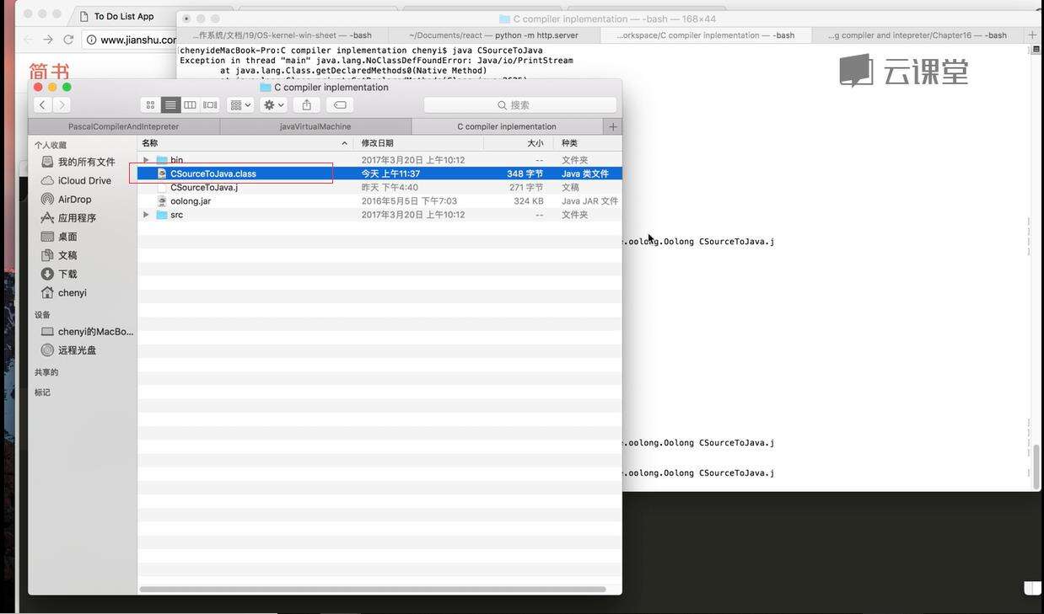This screenshot has width=1044, height=614.
Task: Open the Action gear dropdown menu
Action: 274,105
